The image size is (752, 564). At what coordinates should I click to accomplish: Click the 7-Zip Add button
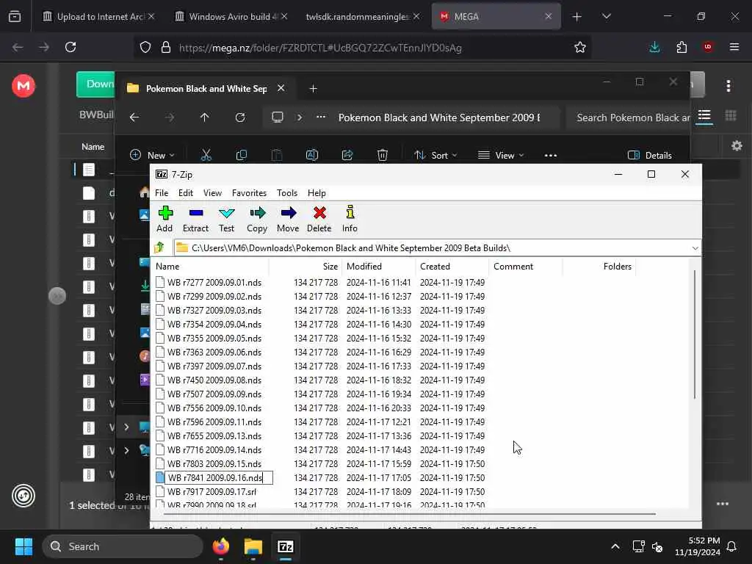164,219
